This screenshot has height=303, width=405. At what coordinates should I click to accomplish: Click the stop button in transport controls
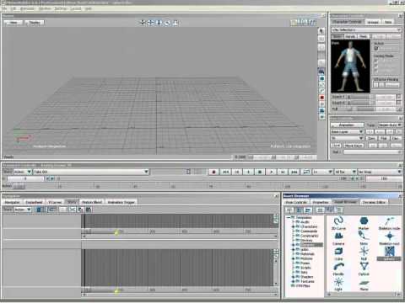coord(260,172)
